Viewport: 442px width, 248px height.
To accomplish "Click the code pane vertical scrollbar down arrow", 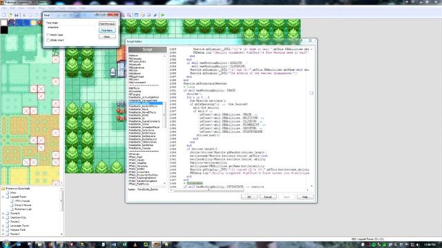I will tap(311, 186).
